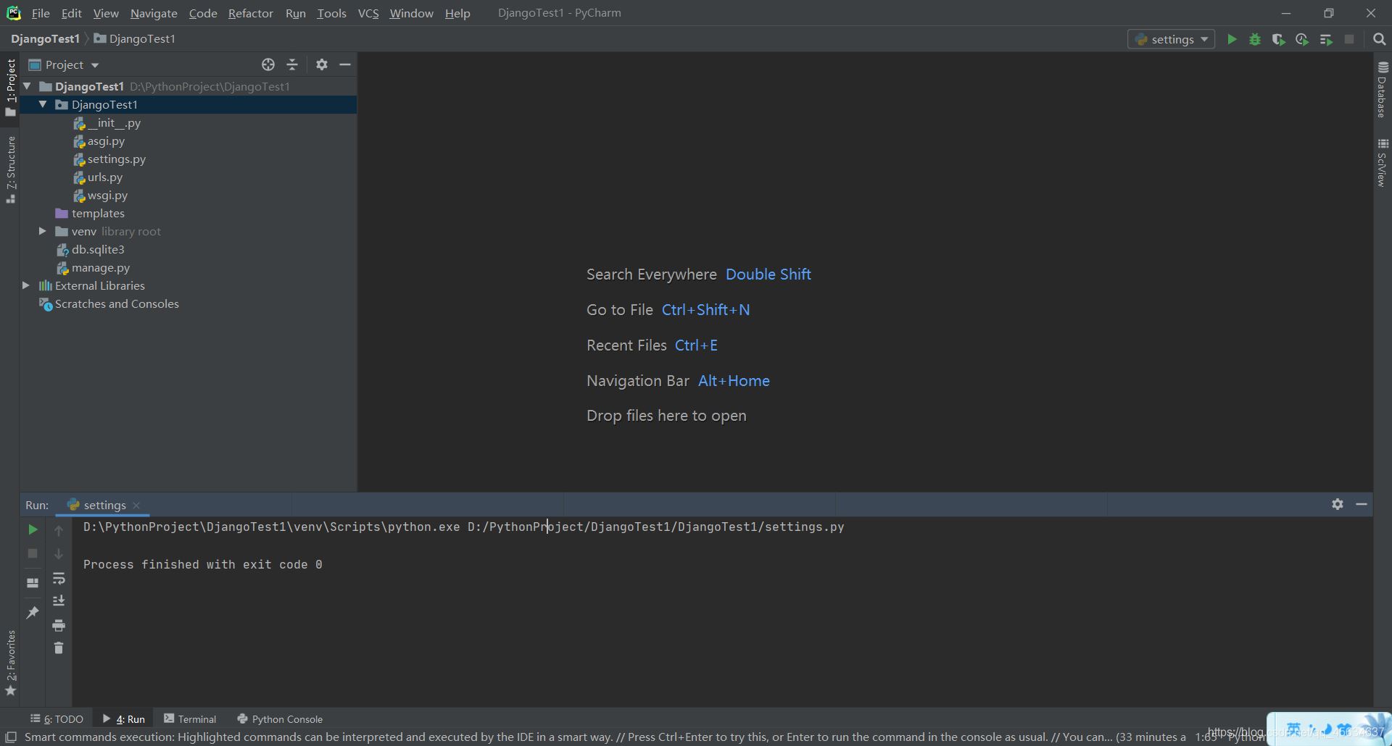Expand External Libraries in project tree
Image resolution: width=1392 pixels, height=746 pixels.
26,285
